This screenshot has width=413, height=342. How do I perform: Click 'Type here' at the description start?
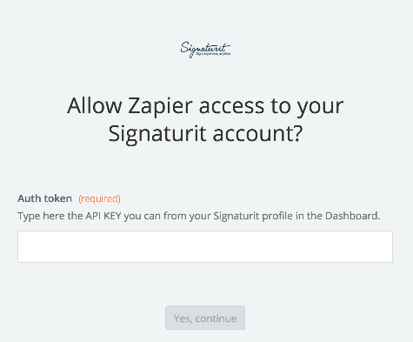pyautogui.click(x=41, y=216)
